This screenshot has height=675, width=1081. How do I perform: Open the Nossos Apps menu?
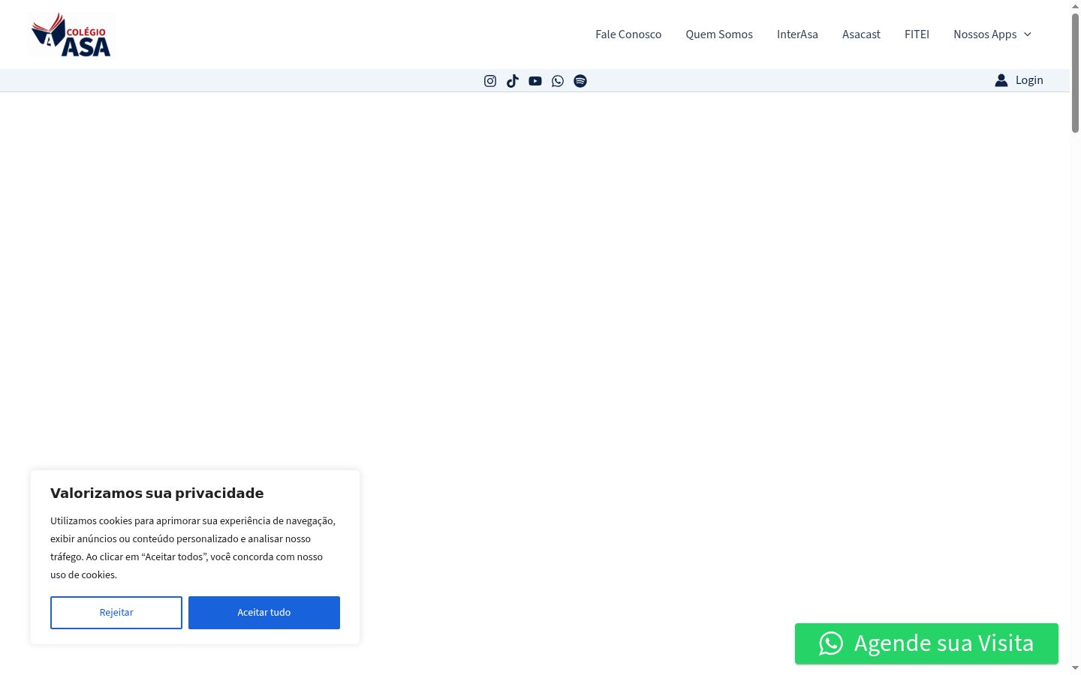(x=985, y=34)
